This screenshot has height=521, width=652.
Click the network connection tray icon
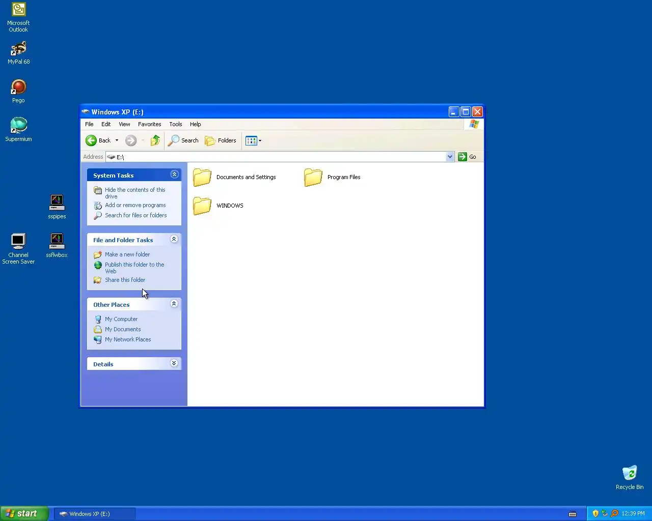point(605,513)
